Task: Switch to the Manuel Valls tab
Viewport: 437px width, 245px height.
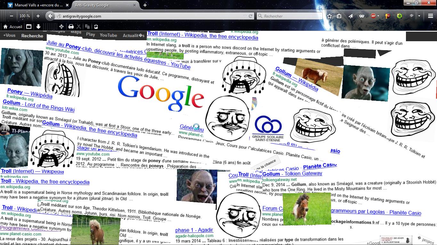Action: coord(38,5)
